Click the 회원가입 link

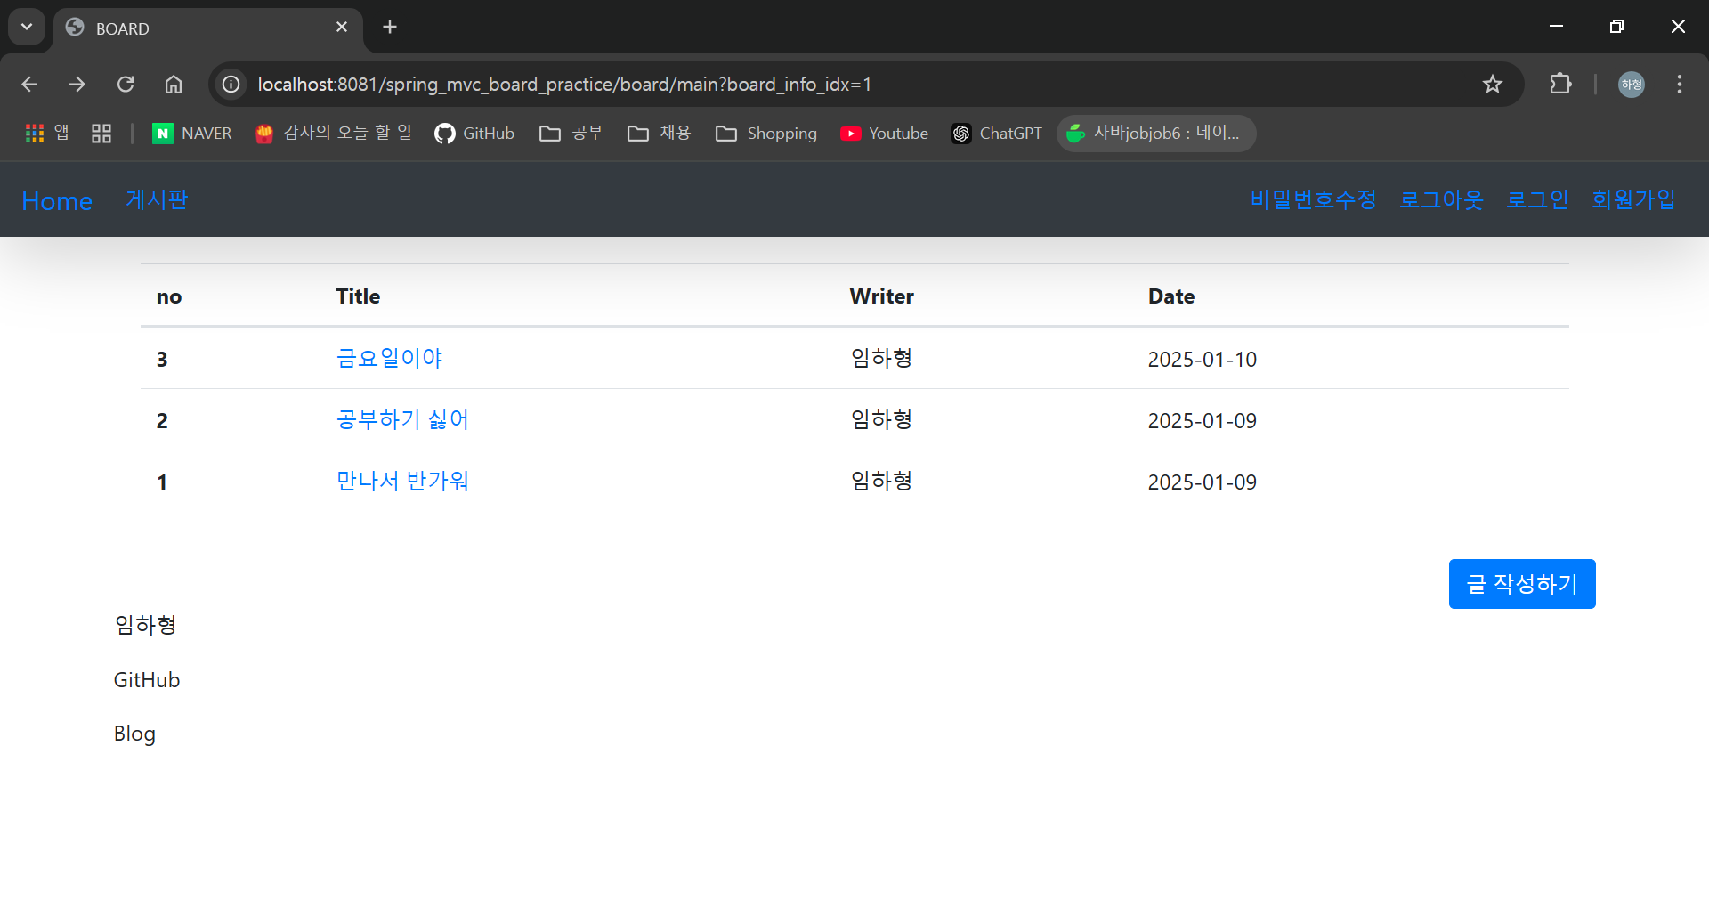1633,199
